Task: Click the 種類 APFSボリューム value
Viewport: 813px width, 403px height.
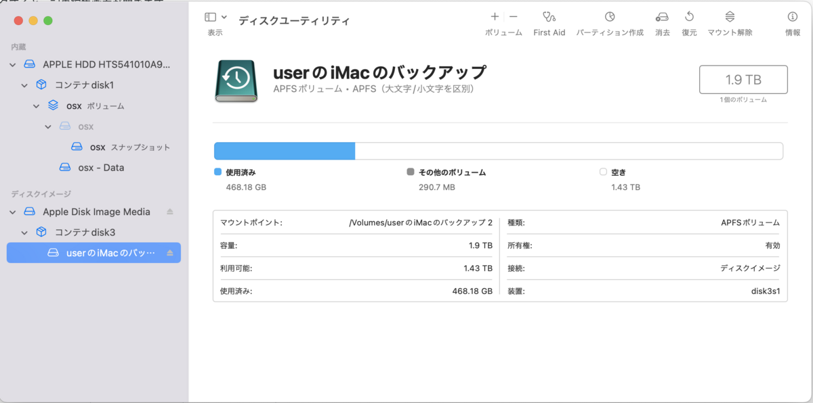Action: (x=751, y=222)
